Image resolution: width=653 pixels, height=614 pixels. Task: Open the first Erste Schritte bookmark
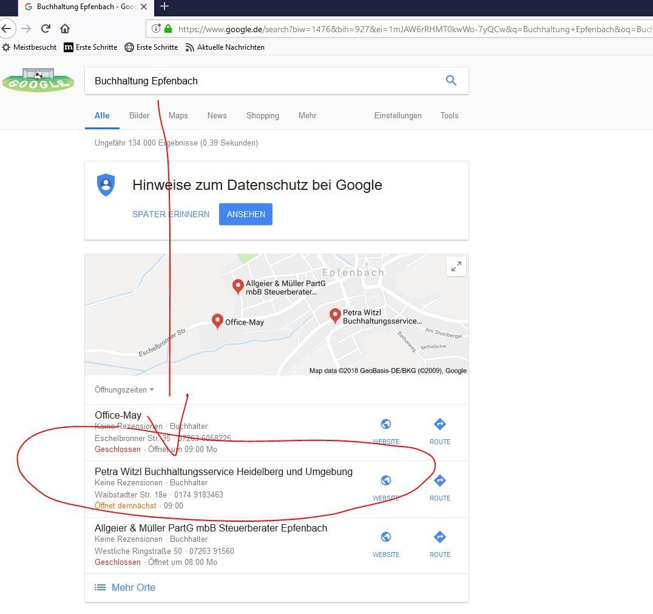[90, 47]
